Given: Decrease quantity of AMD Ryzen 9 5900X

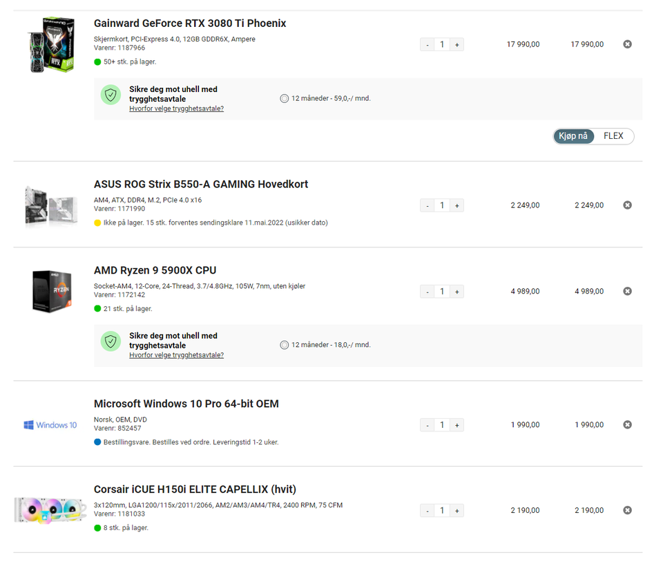Looking at the screenshot, I should (427, 292).
